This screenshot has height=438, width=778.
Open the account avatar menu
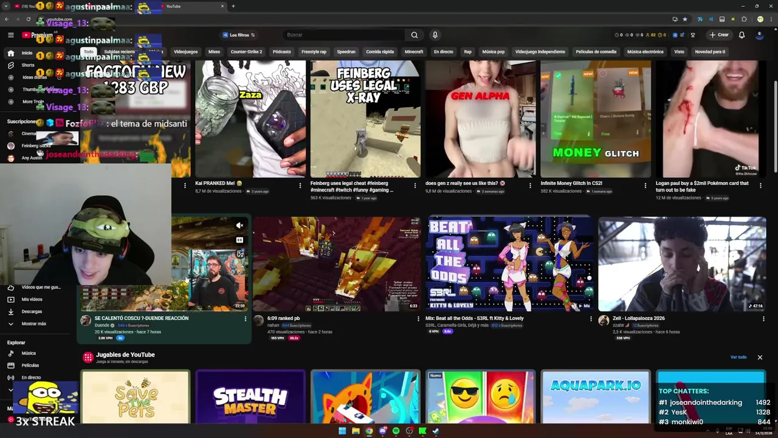pyautogui.click(x=760, y=35)
